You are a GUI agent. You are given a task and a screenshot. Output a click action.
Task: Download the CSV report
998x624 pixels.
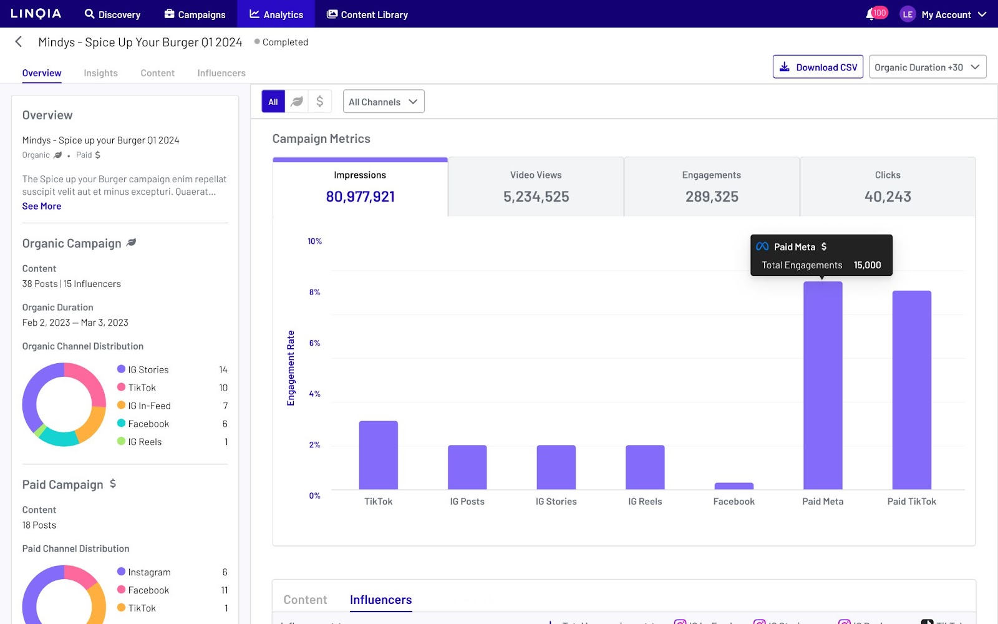pyautogui.click(x=818, y=67)
